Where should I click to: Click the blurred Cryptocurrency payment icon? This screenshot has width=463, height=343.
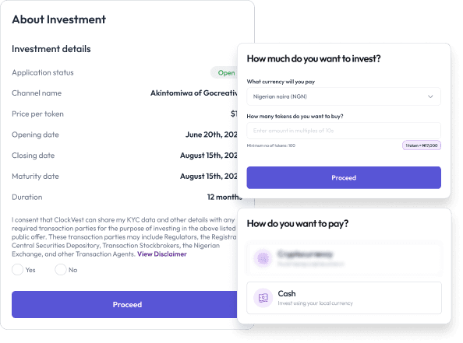point(263,258)
